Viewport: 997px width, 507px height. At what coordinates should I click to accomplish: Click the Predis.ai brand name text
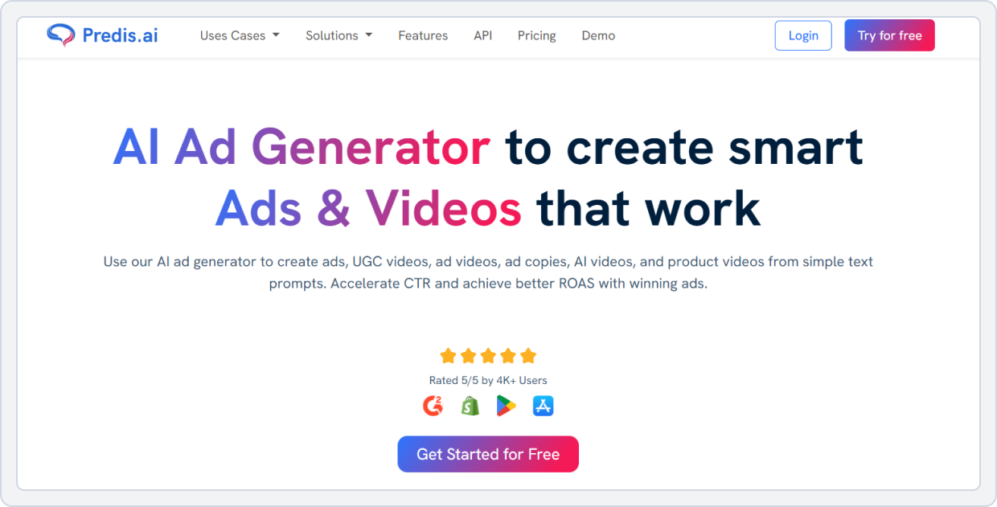(x=119, y=34)
